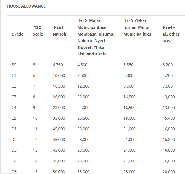This screenshot has width=185, height=174.
Task: Click the 12,800 value in C2 row
Action: 83,86
